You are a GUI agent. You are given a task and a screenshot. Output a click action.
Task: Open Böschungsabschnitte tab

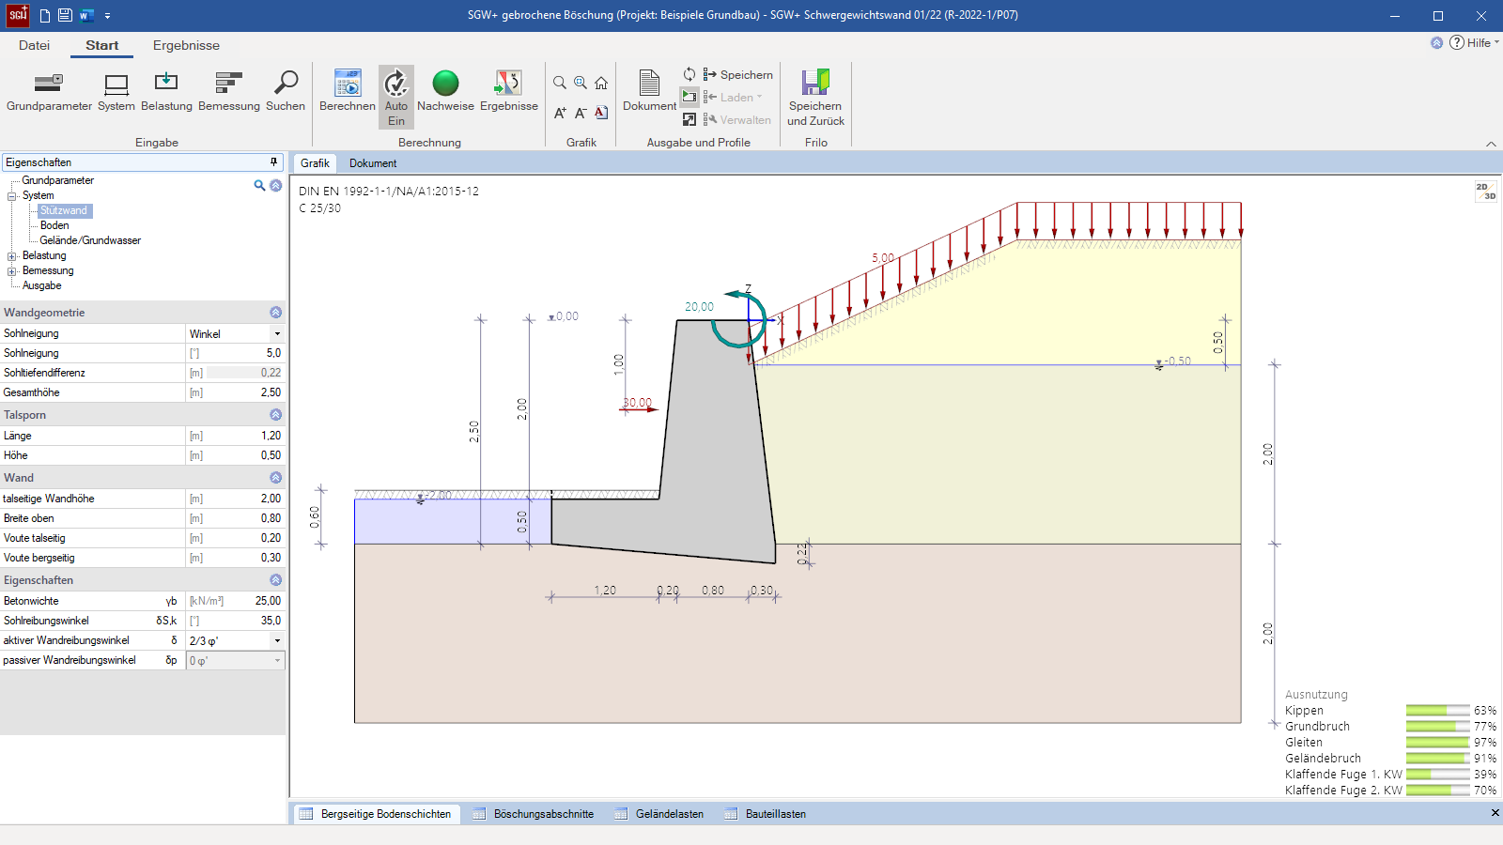point(534,814)
